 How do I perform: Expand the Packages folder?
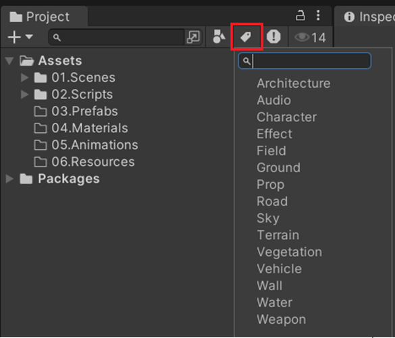pos(9,178)
